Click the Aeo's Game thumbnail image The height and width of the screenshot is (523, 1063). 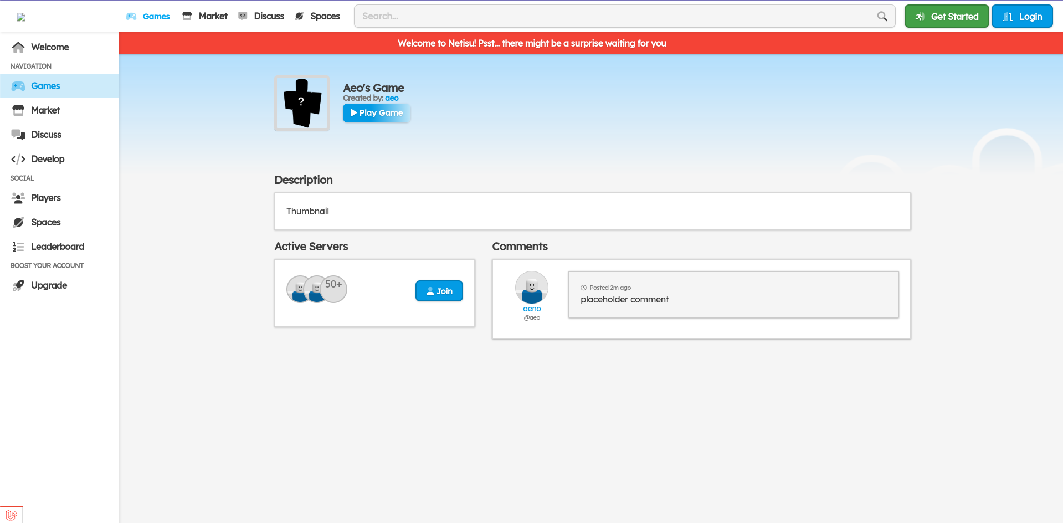click(x=302, y=104)
